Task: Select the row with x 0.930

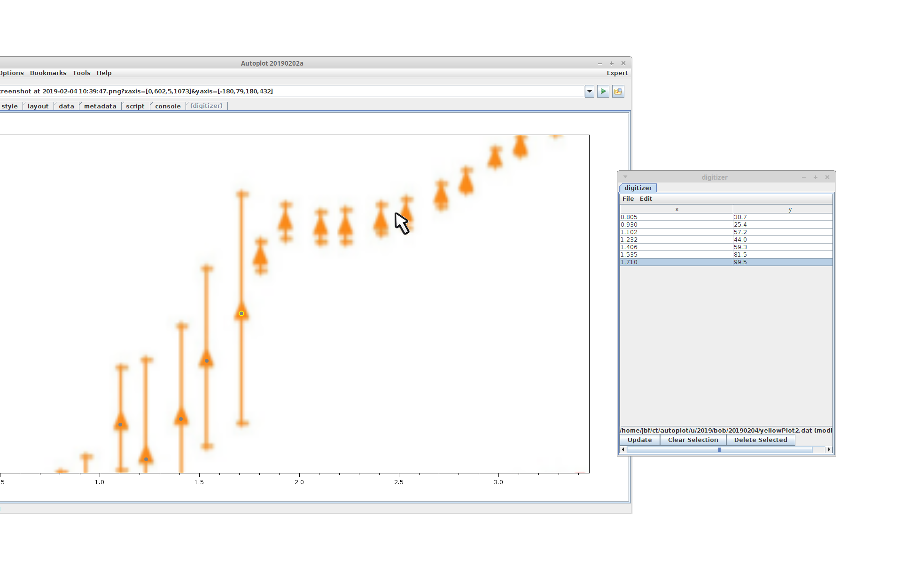Action: point(726,225)
